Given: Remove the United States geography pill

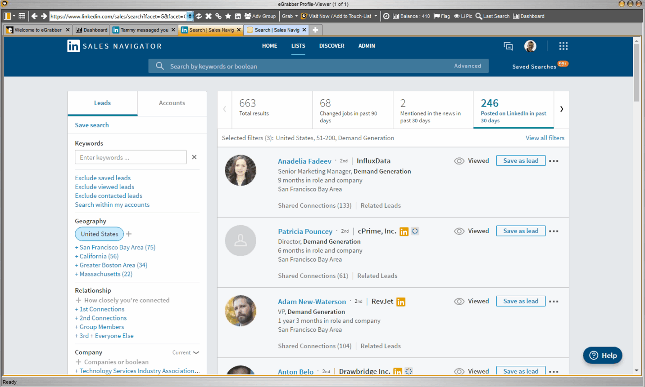Looking at the screenshot, I should [99, 234].
